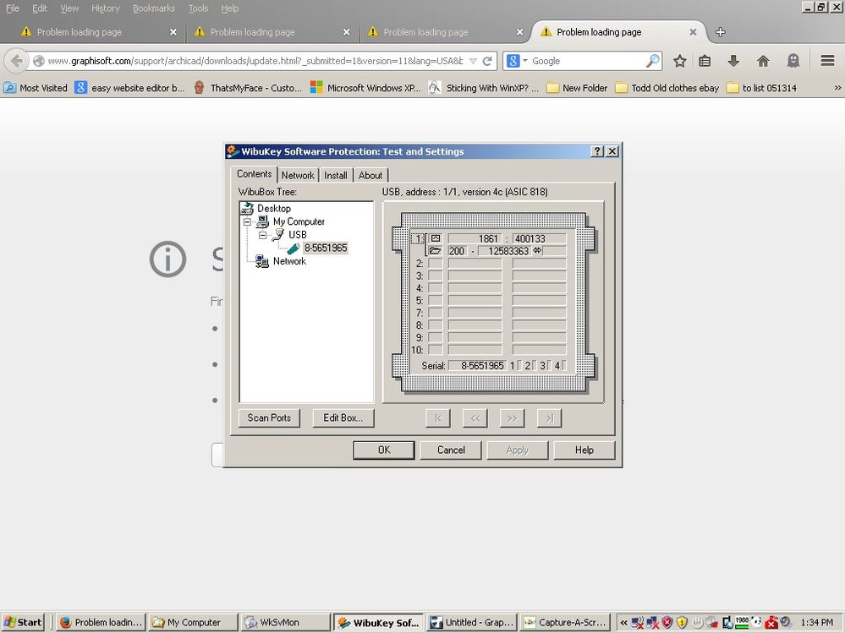
Task: Click the URL address bar
Action: point(255,61)
